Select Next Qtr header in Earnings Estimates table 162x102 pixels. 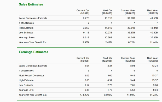coord(107,59)
